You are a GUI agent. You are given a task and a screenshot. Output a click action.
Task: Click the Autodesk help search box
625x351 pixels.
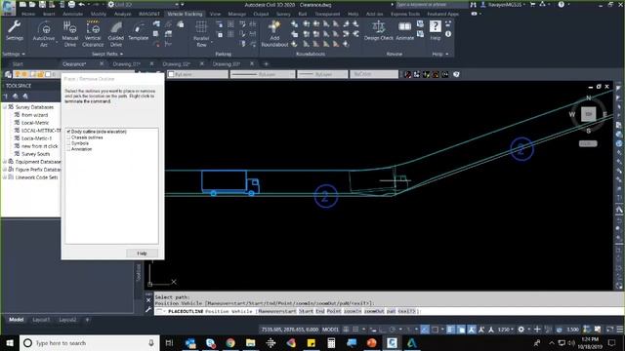coord(431,4)
